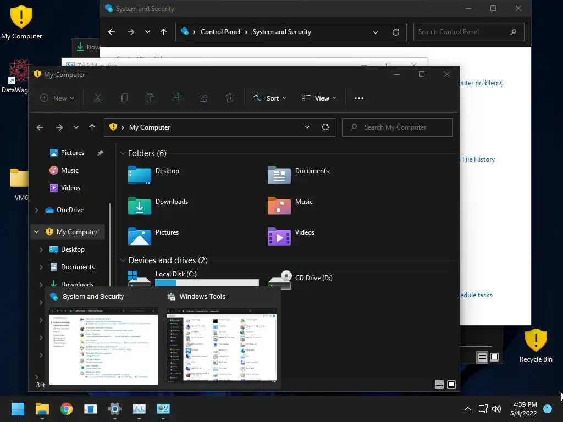This screenshot has width=563, height=422.
Task: Switch to large thumbnails view icon
Action: [x=451, y=385]
